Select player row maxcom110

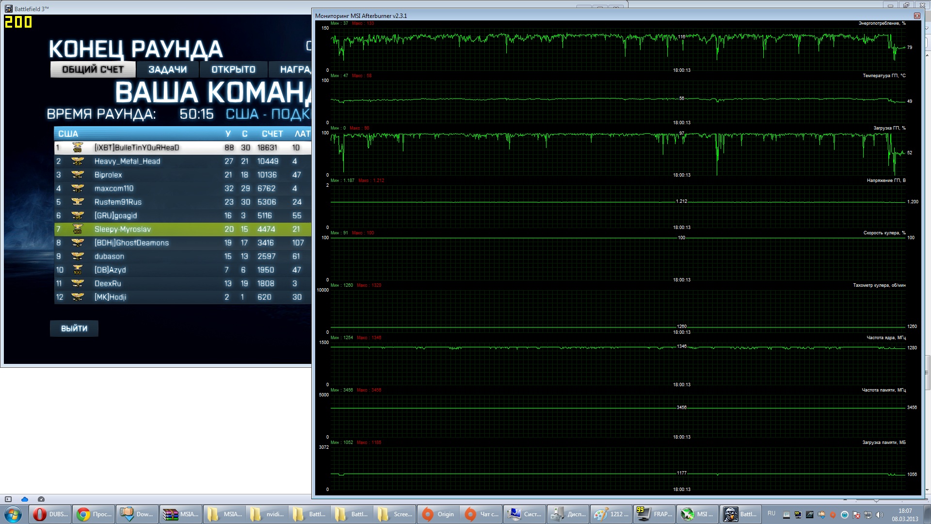[x=183, y=188]
